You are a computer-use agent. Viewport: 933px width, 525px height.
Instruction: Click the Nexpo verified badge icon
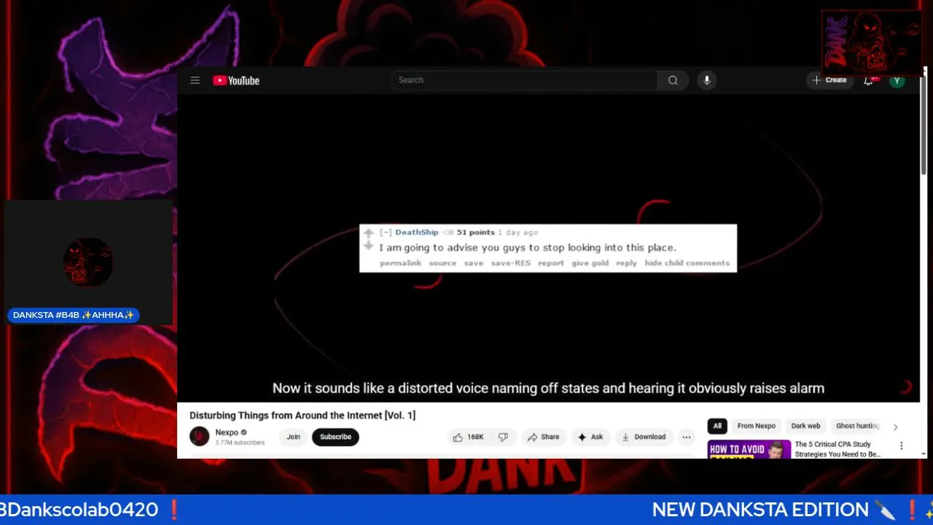(x=244, y=432)
